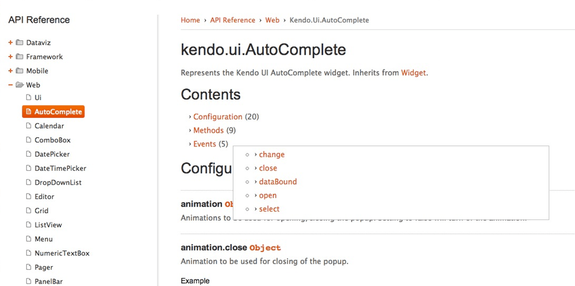The width and height of the screenshot is (575, 286).
Task: Select DatePicker in the sidebar tree
Action: pos(52,154)
